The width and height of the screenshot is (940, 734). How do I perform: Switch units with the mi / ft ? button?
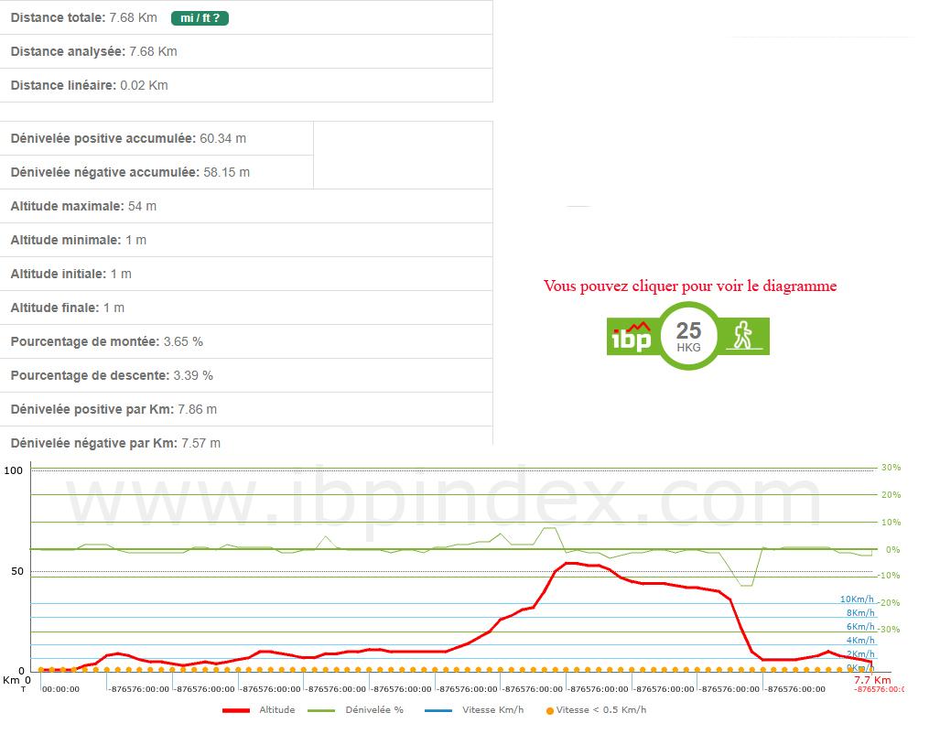point(199,17)
